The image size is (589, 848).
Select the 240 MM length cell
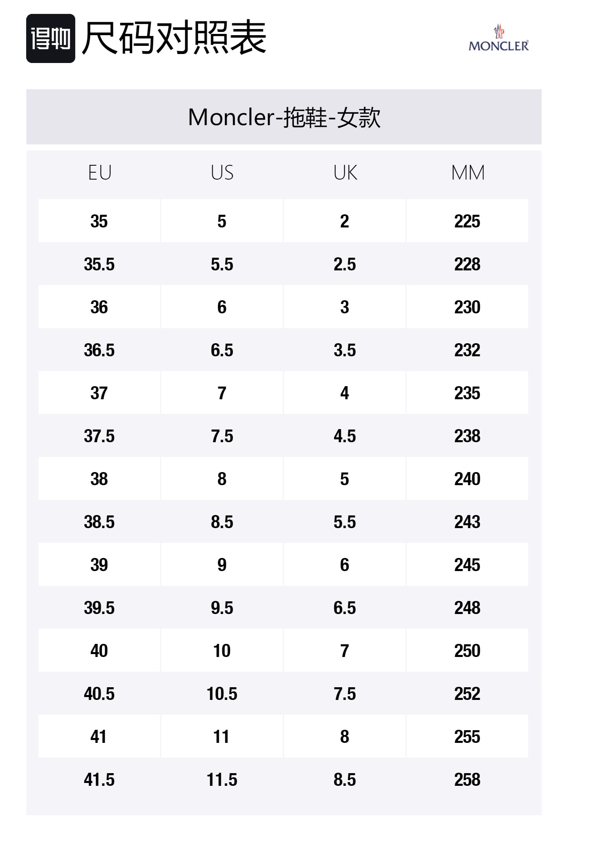[467, 479]
